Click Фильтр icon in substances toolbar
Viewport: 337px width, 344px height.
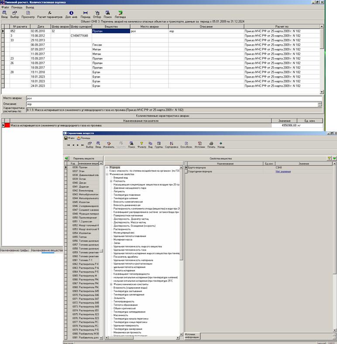(141, 144)
